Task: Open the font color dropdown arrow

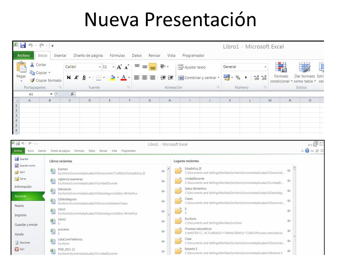Action: (x=129, y=77)
